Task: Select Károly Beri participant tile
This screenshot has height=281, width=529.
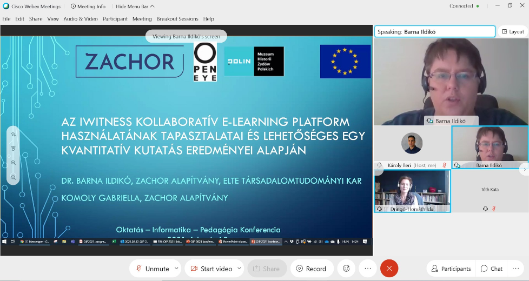Action: pos(412,147)
